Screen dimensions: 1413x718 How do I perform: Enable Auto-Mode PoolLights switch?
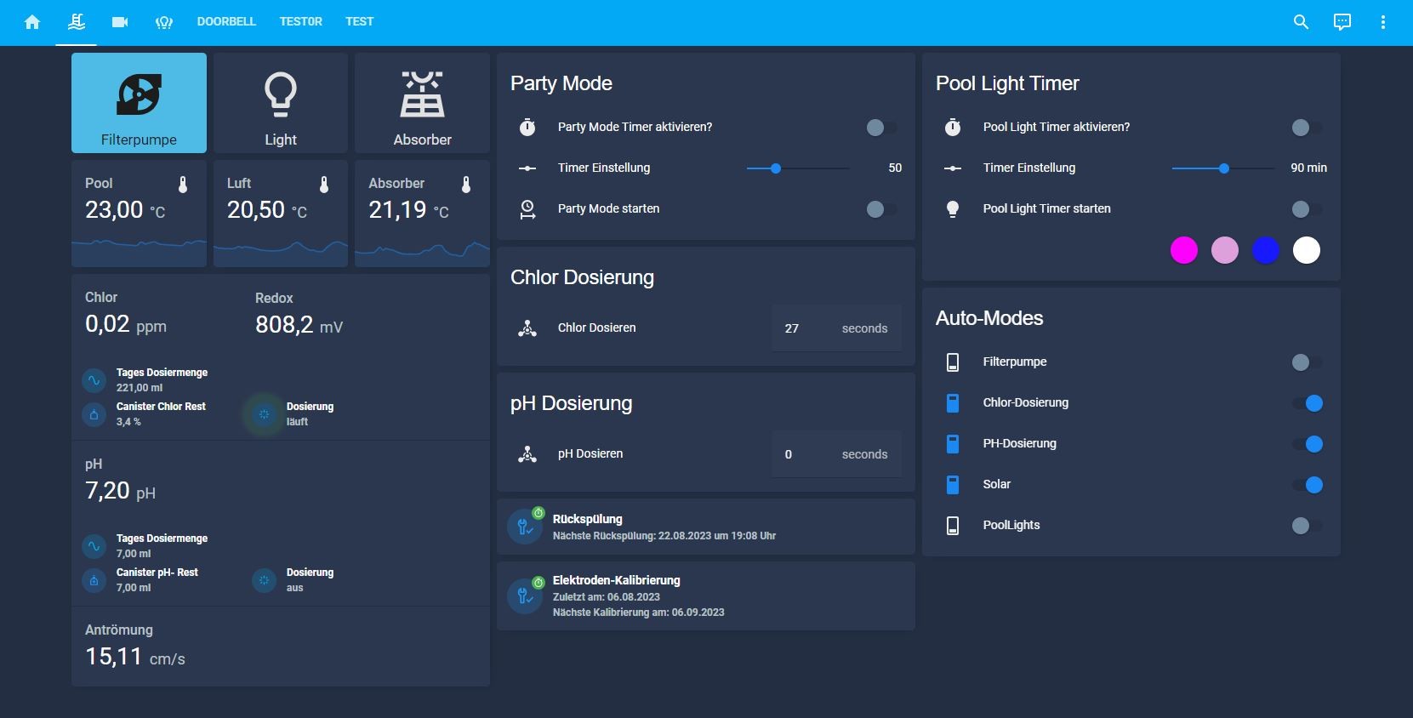[1306, 526]
